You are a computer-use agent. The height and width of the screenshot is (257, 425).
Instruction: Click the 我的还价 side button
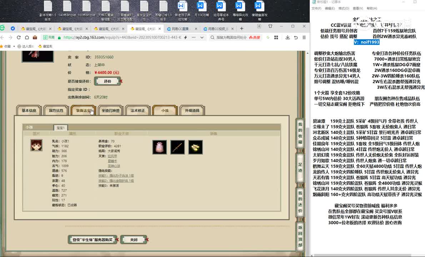[300, 202]
